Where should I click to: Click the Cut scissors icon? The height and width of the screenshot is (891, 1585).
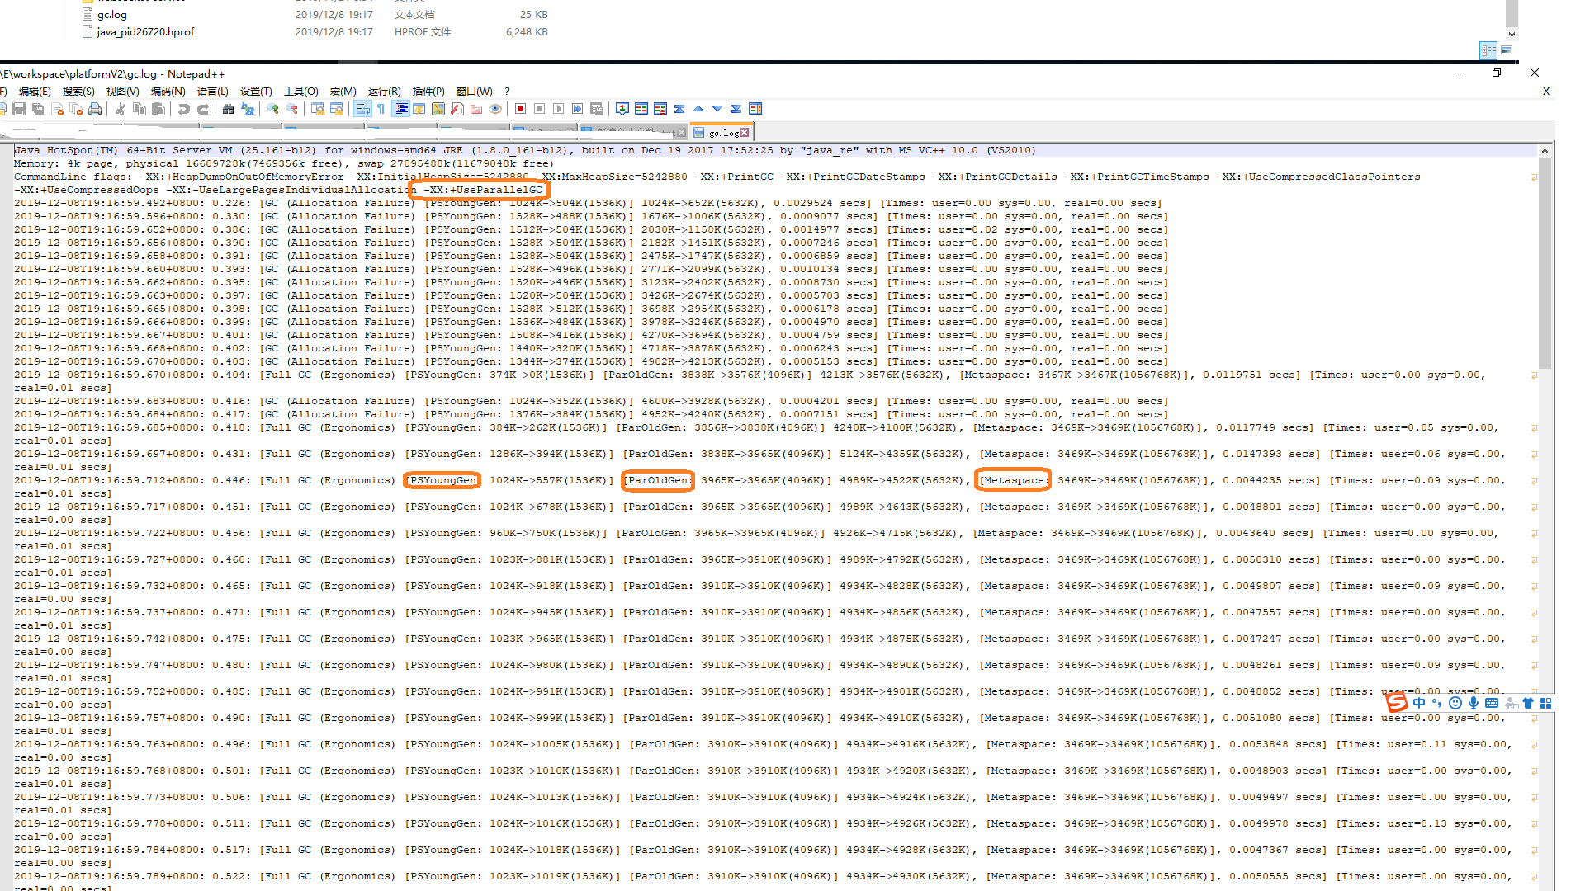121,109
